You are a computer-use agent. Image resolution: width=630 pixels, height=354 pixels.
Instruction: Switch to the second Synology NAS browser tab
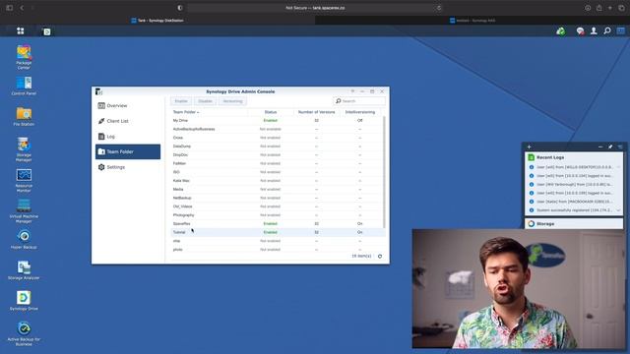tap(472, 20)
